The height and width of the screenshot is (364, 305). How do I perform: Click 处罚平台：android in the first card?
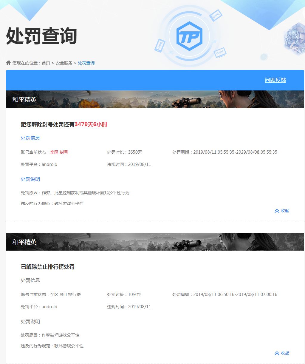[x=39, y=164]
